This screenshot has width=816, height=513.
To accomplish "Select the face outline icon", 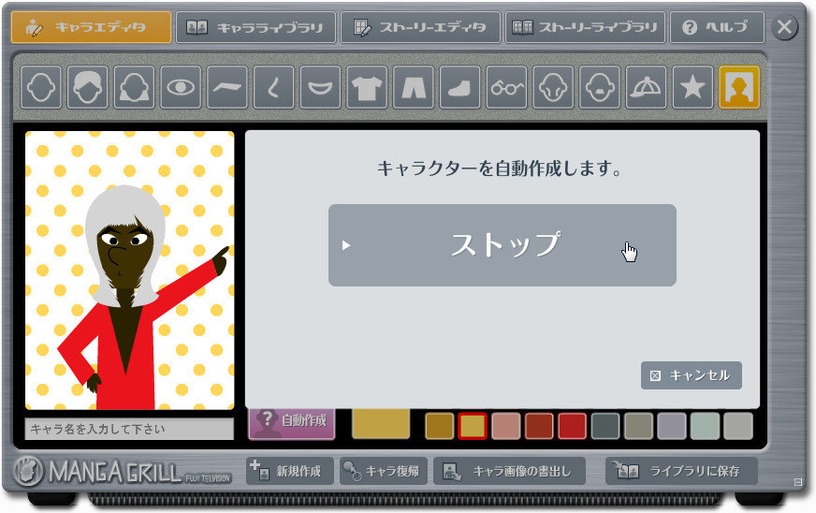I will [x=41, y=87].
